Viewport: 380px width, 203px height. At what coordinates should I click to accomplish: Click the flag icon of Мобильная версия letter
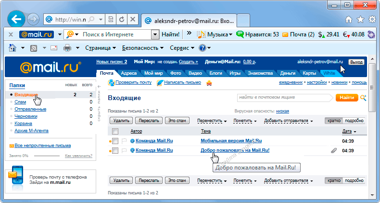click(x=124, y=141)
